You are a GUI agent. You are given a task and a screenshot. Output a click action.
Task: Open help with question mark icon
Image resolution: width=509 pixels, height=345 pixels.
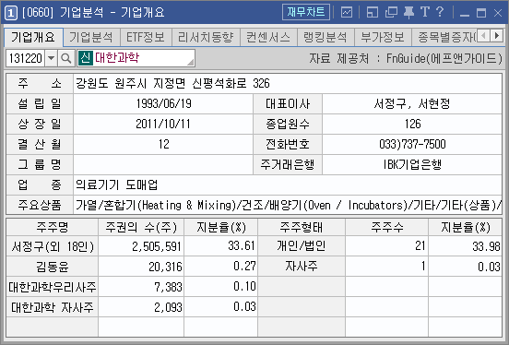click(440, 12)
